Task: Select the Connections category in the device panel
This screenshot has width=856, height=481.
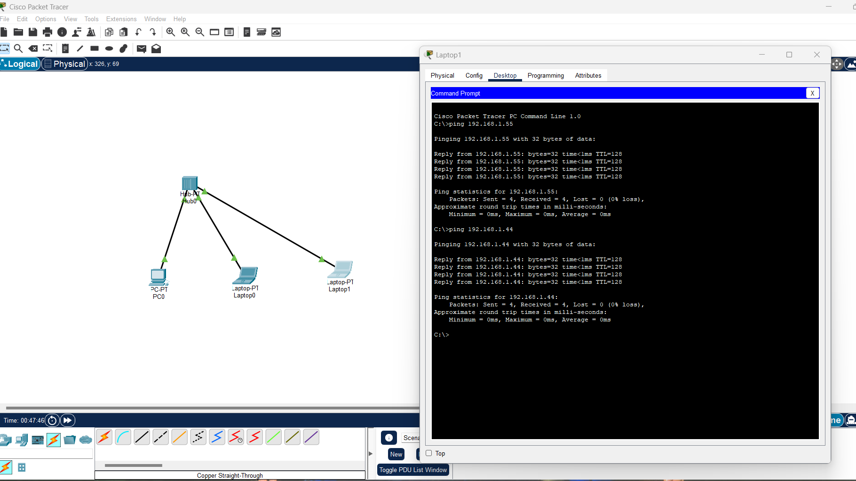Action: pos(54,440)
